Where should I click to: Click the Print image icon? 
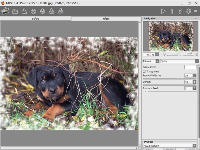click(33, 11)
